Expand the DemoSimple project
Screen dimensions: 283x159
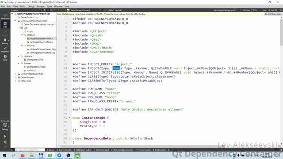pos(15,77)
